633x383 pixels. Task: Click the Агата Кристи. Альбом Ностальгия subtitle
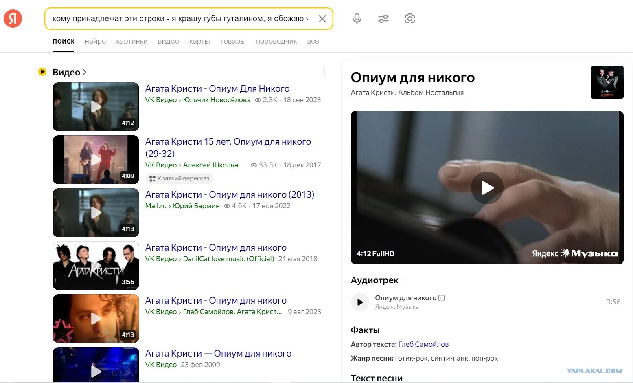point(407,92)
